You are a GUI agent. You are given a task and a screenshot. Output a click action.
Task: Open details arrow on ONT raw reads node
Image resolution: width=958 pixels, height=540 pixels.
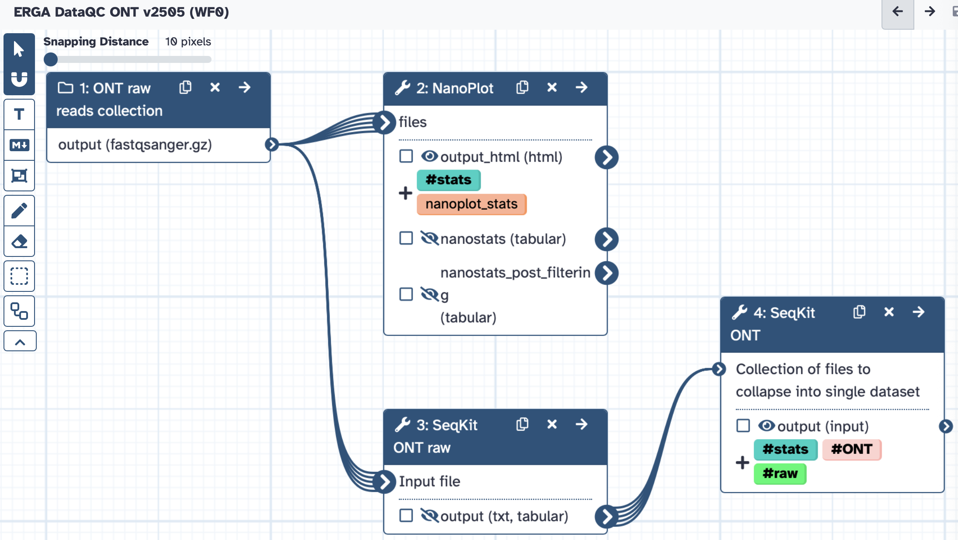click(x=245, y=87)
